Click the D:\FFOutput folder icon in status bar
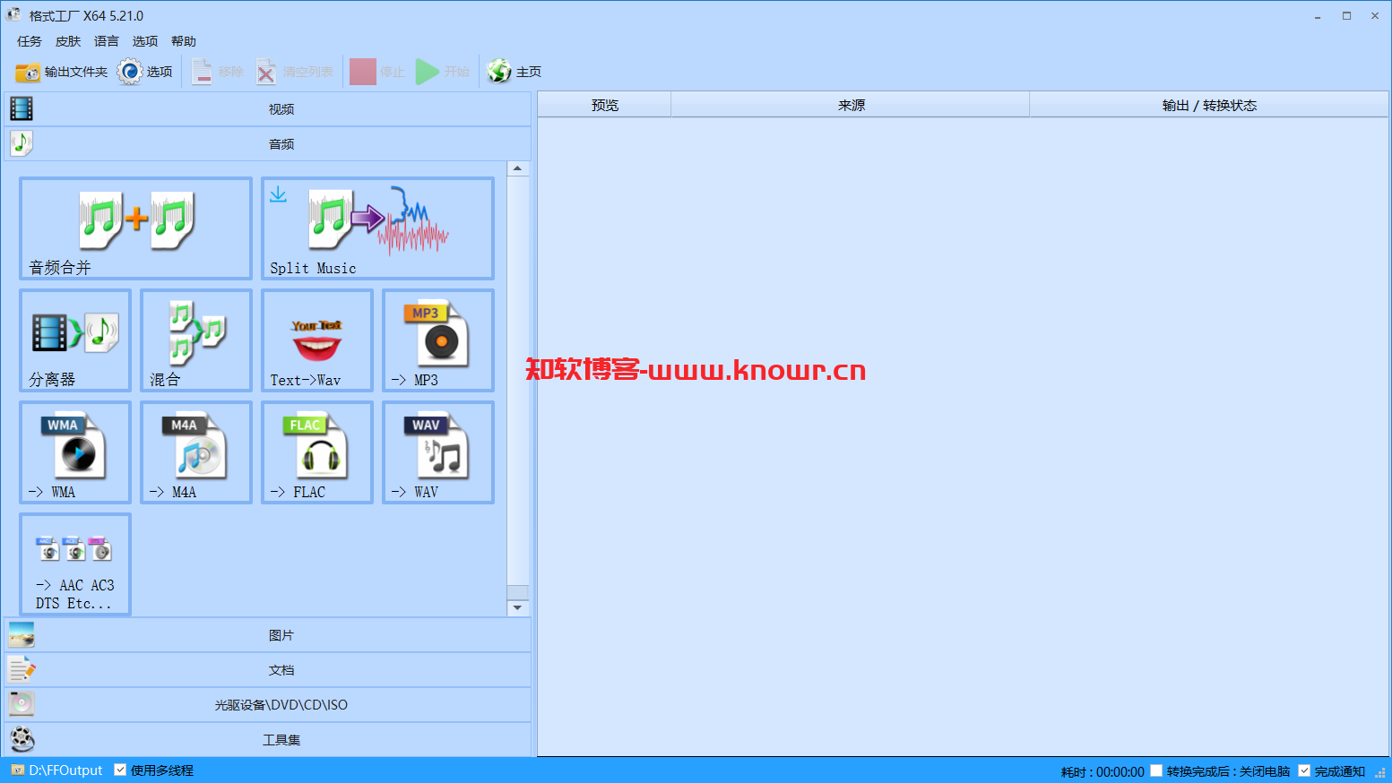Viewport: 1392px width, 783px height. click(x=17, y=770)
